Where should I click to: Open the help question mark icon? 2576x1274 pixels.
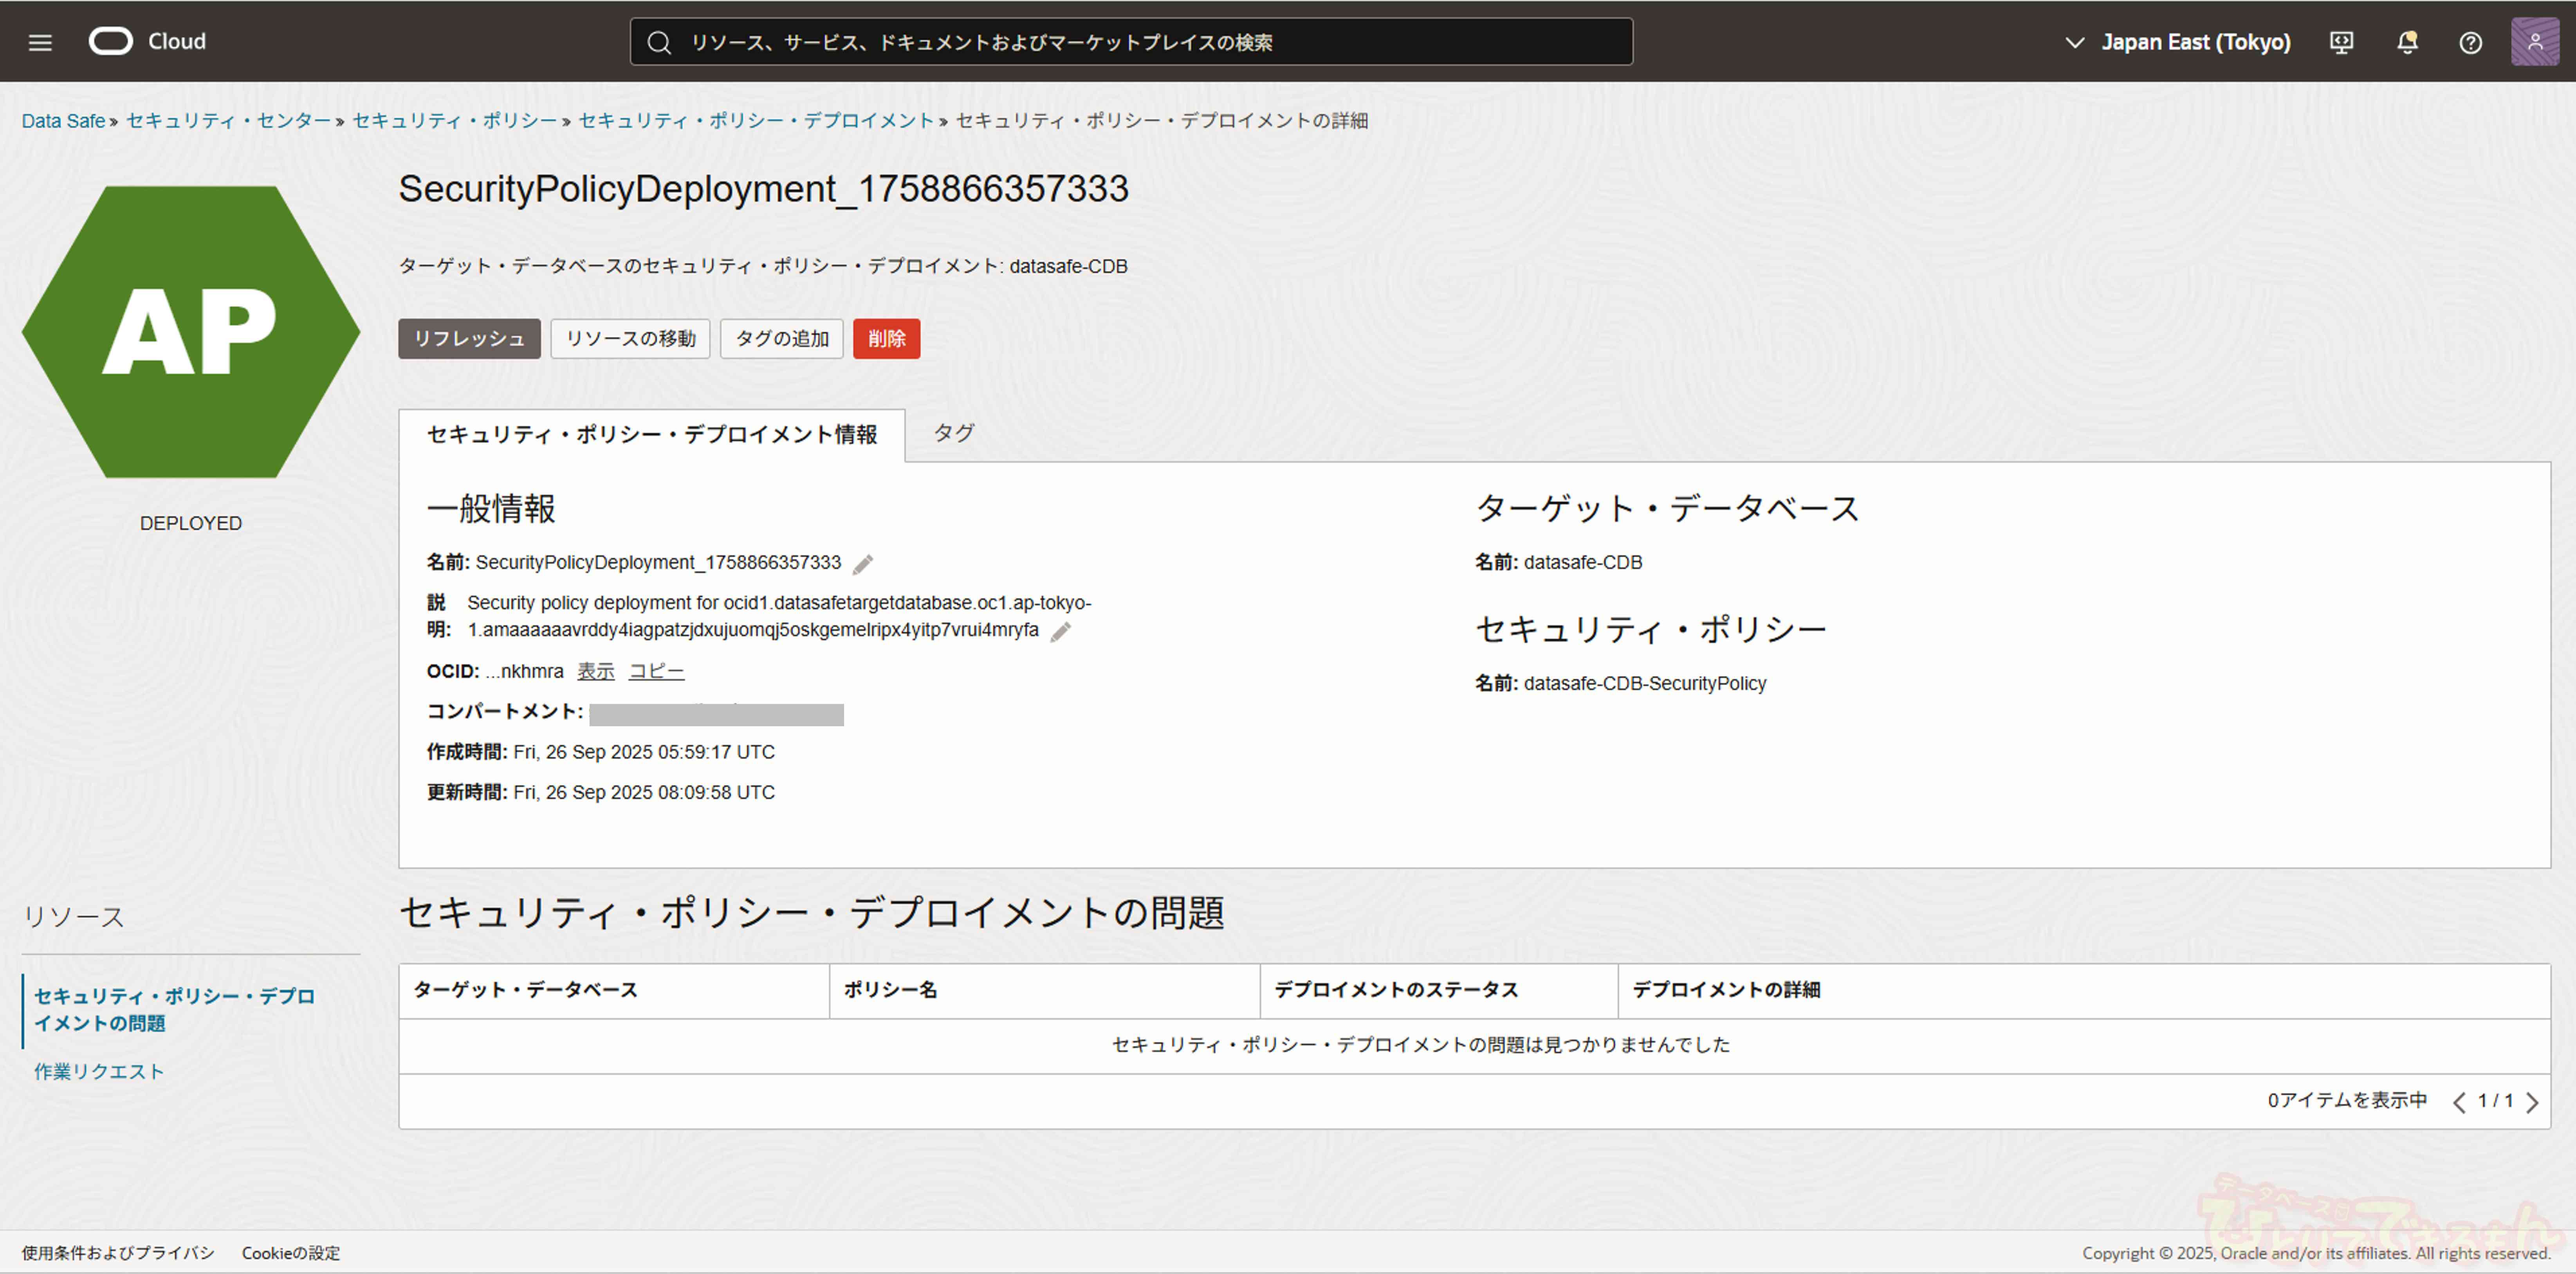tap(2470, 42)
